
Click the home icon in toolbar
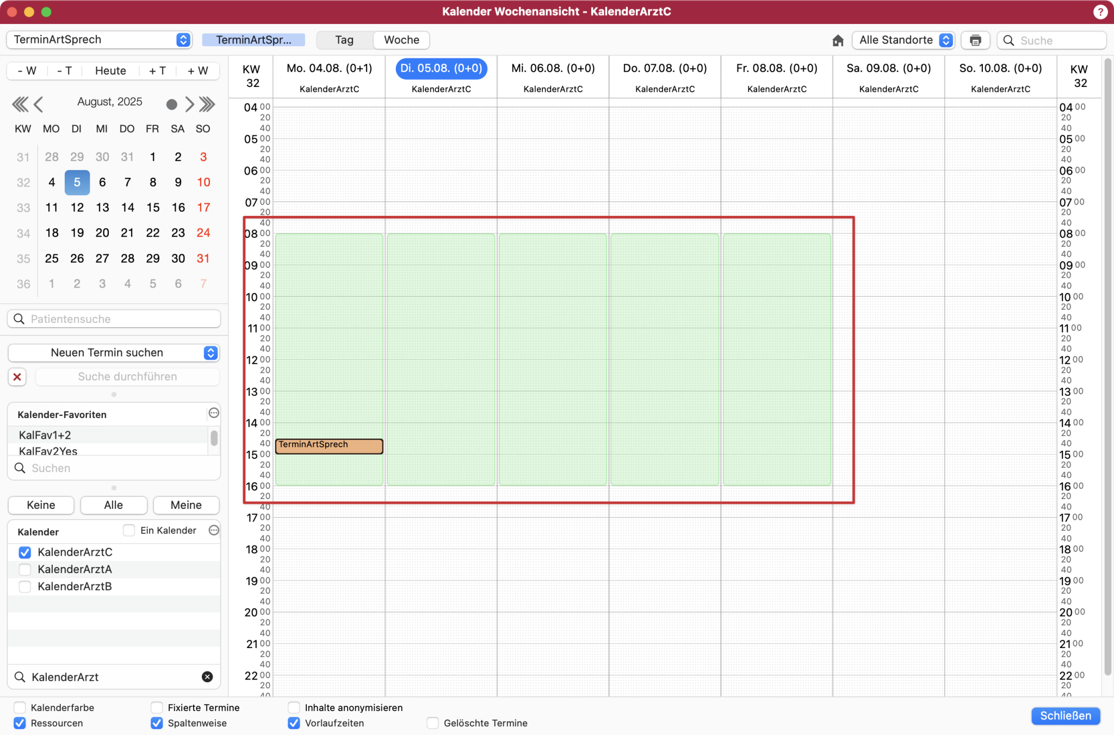(x=838, y=40)
